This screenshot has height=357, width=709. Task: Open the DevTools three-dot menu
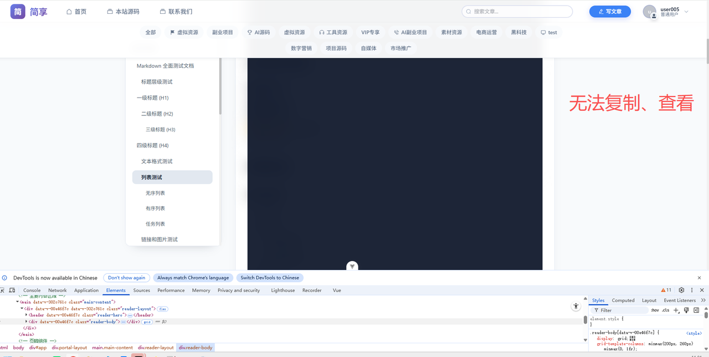click(x=692, y=290)
